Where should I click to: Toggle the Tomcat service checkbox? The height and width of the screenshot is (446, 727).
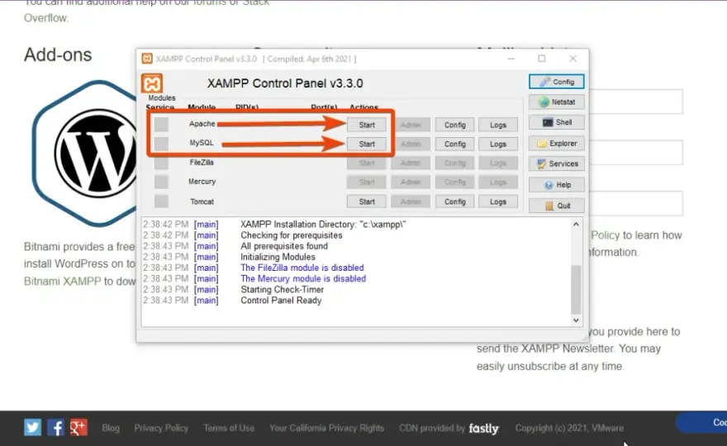(161, 202)
